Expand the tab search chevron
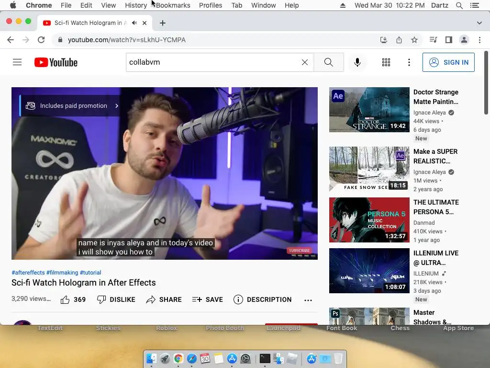 tap(479, 23)
